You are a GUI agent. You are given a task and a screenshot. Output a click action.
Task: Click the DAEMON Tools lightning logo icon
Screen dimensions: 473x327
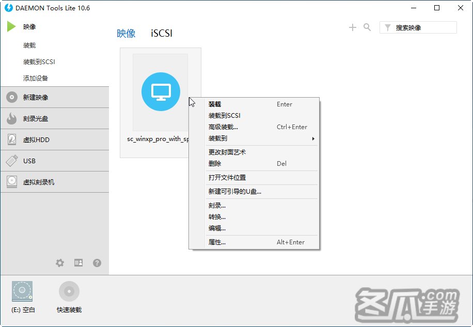pos(8,8)
